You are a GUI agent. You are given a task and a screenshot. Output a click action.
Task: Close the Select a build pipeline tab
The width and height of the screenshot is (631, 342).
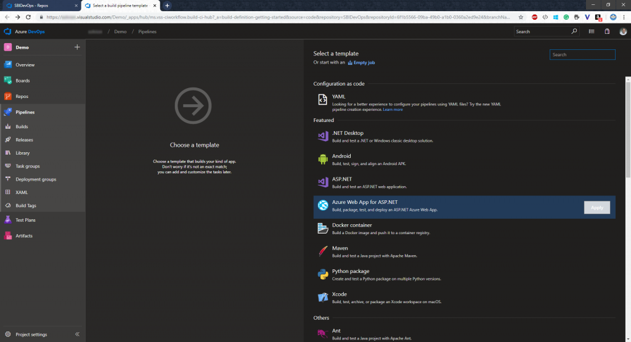155,6
